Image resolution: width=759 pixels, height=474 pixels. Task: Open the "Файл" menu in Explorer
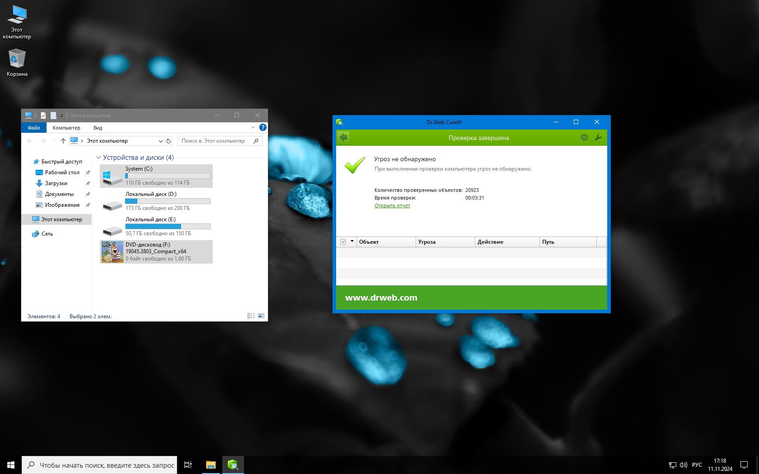pos(34,128)
